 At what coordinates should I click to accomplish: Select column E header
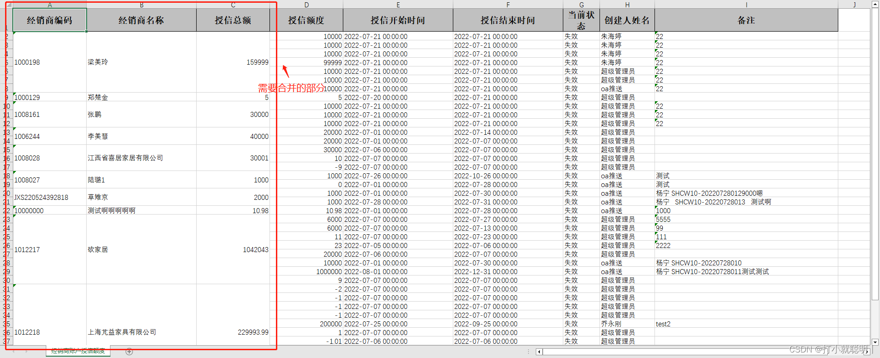[x=398, y=5]
